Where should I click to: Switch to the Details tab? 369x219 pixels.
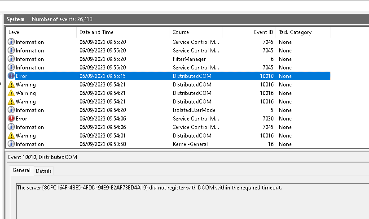[x=44, y=171]
